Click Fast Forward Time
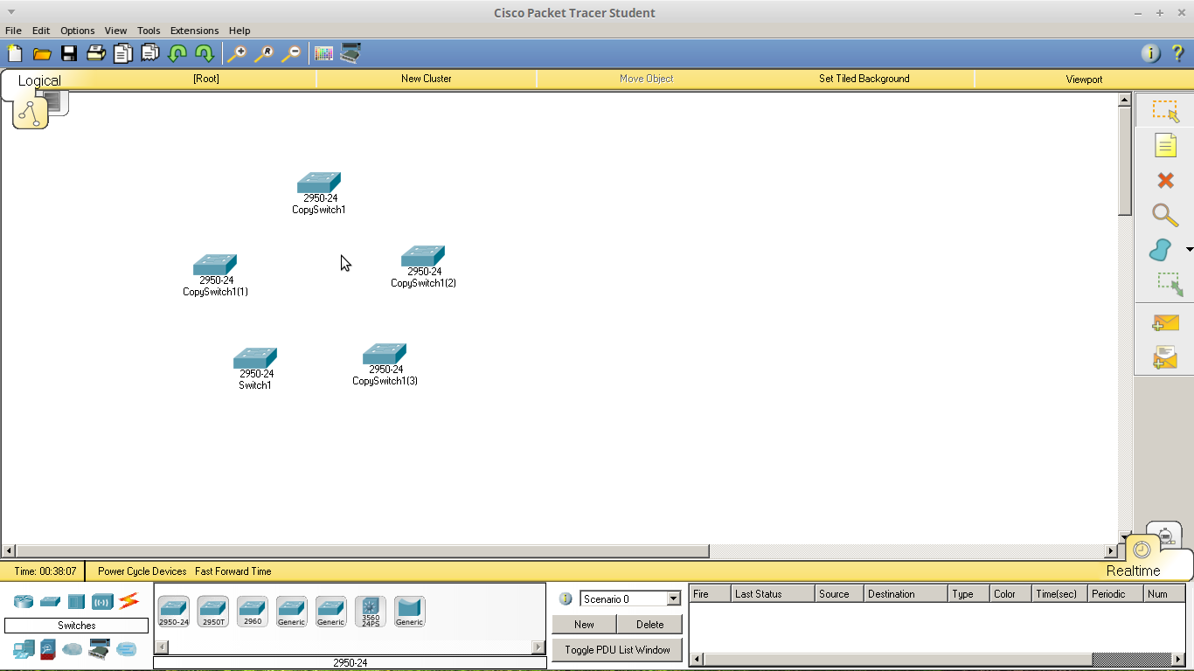The image size is (1194, 671). (x=233, y=571)
